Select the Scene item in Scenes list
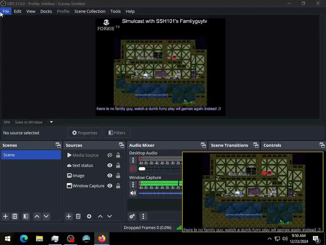Screen dimensions: 326x245 click(31, 155)
